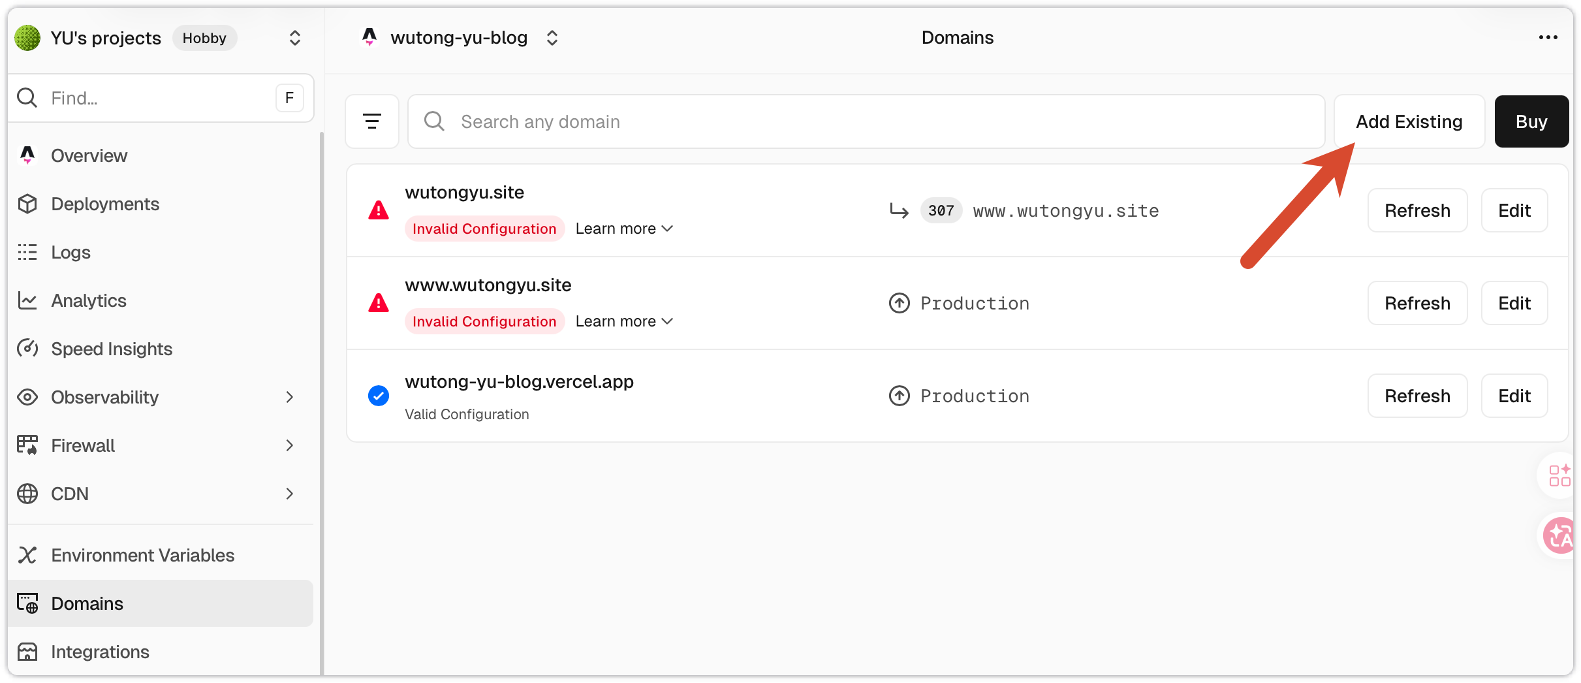Click the Observability eye icon
Screen dimensions: 1581x683
click(x=27, y=397)
